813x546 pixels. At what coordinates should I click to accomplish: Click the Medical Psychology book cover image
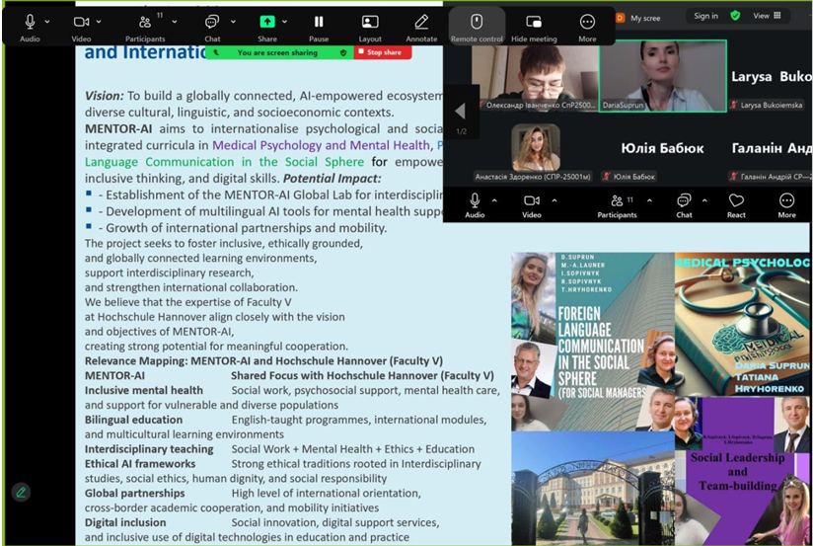coord(743,326)
